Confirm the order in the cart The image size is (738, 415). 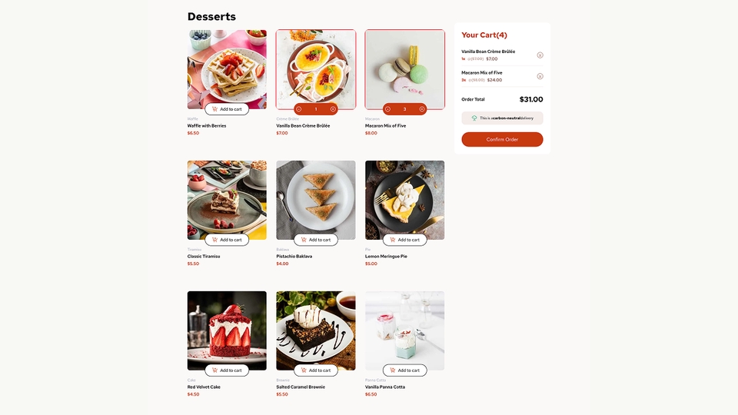coord(502,139)
